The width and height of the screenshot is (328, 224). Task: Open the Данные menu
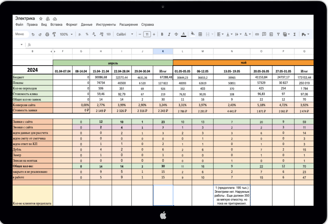[x=87, y=25]
